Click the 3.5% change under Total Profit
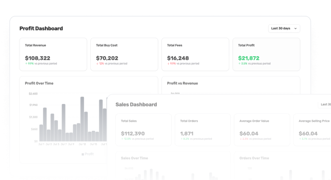Image resolution: width=331 pixels, height=180 pixels. [243, 64]
